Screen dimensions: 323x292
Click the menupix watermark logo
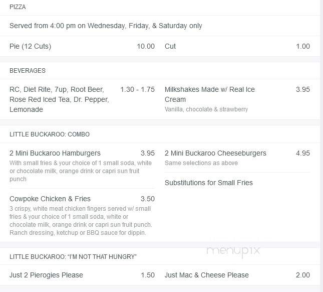[x=233, y=250]
